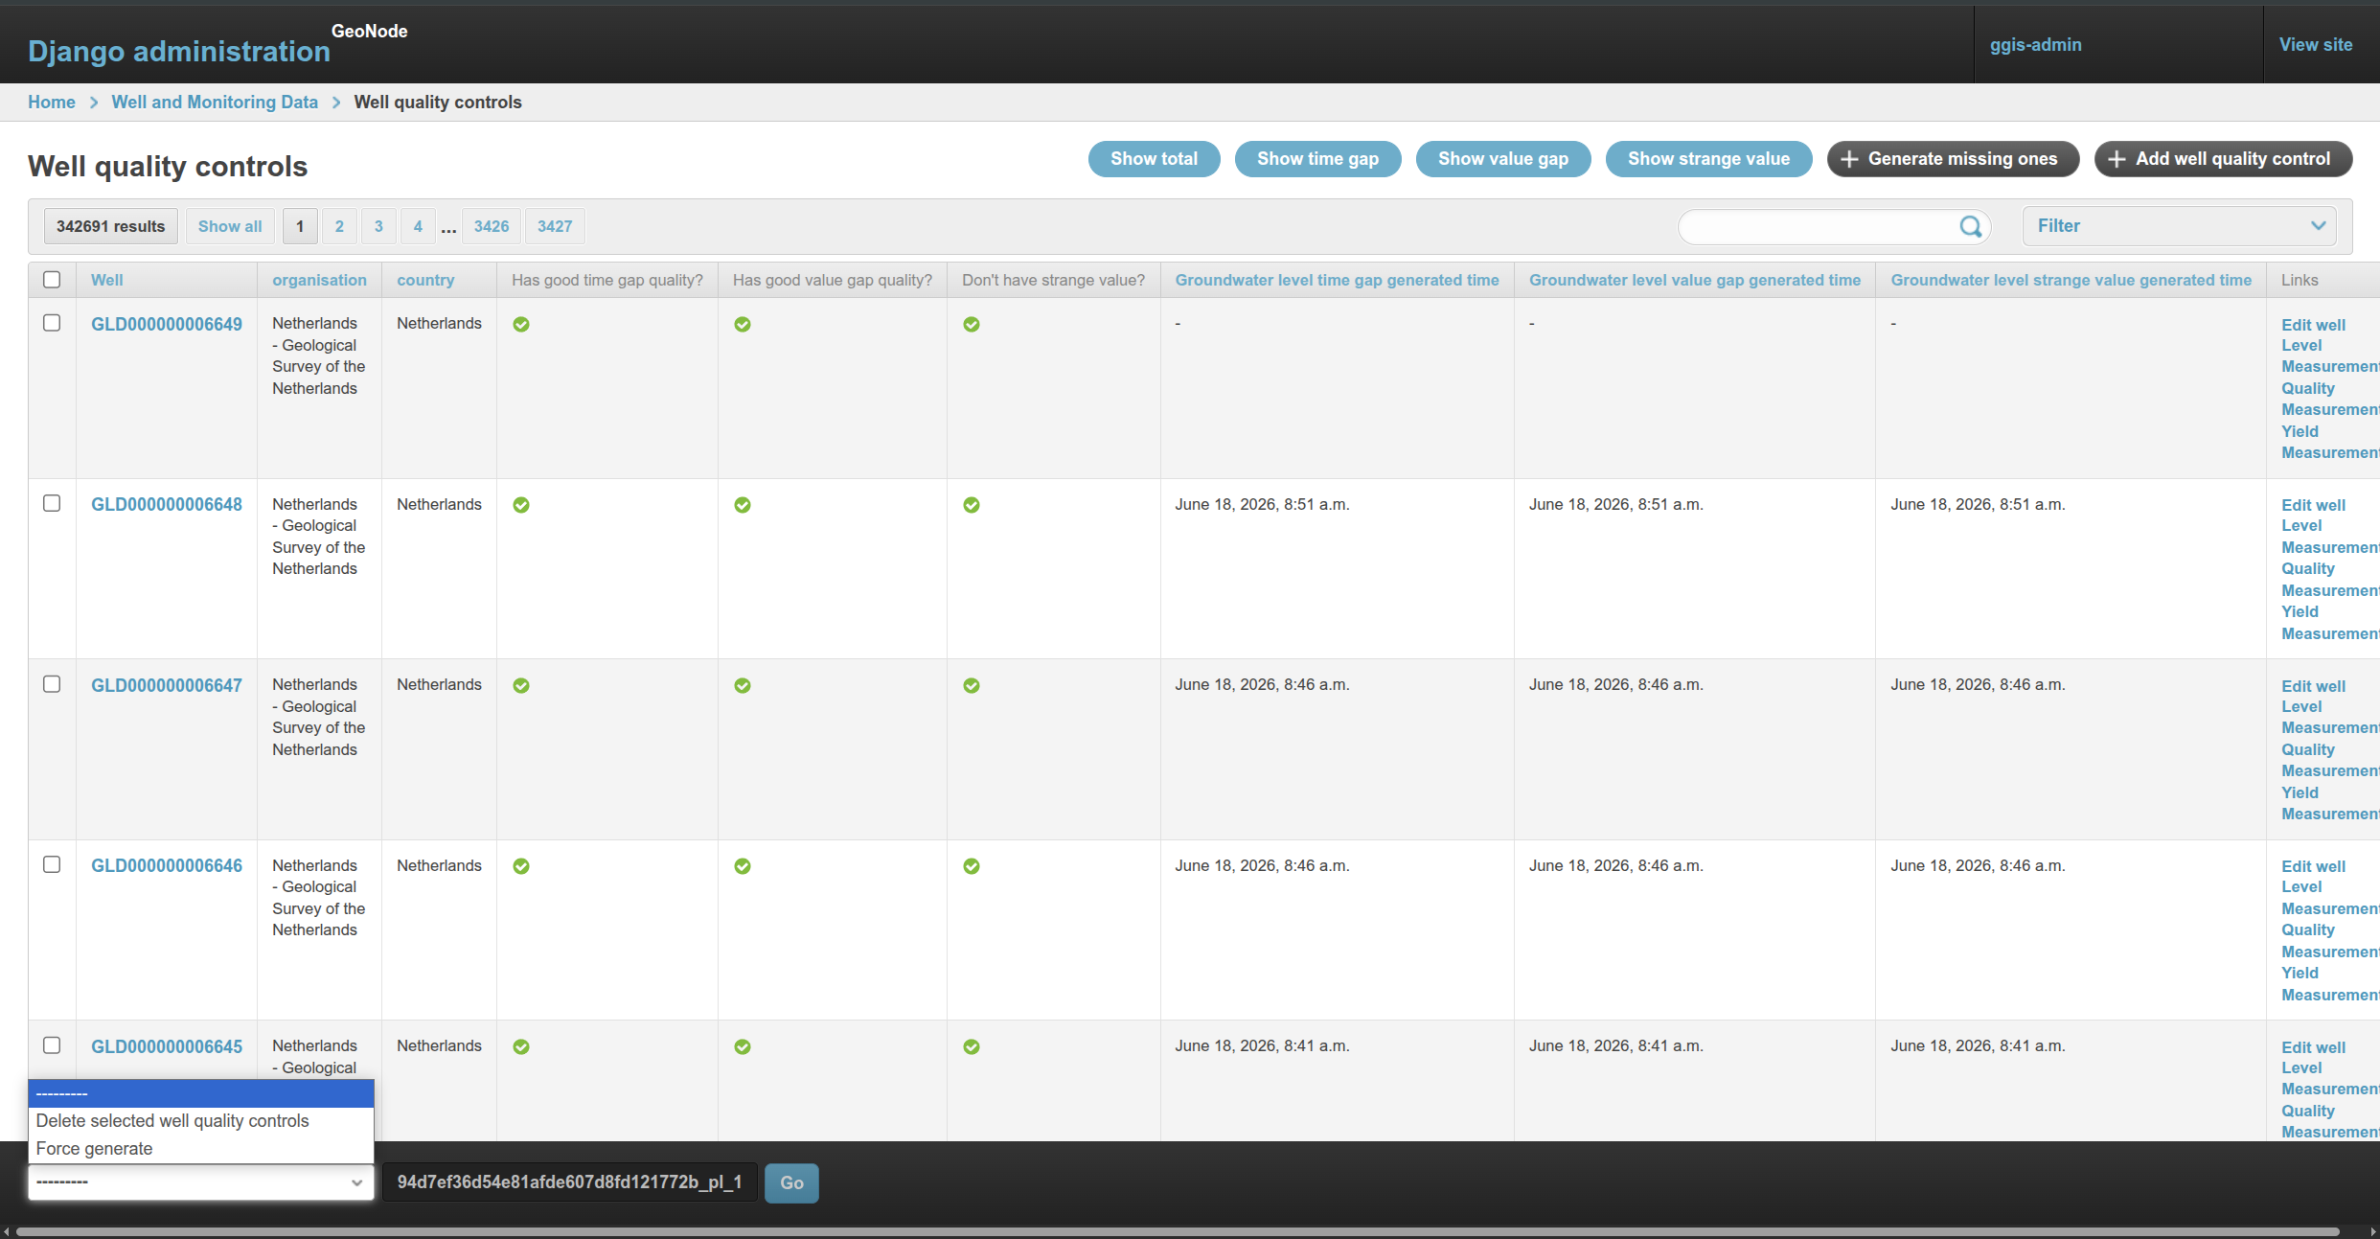Sort by organisation column header
This screenshot has width=2380, height=1239.
pos(319,280)
